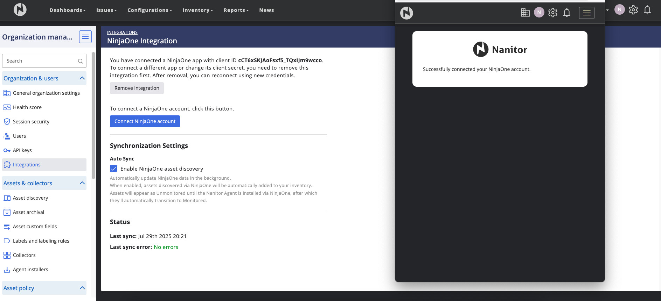Open the Dashboards dropdown menu
Image resolution: width=661 pixels, height=301 pixels.
click(67, 10)
